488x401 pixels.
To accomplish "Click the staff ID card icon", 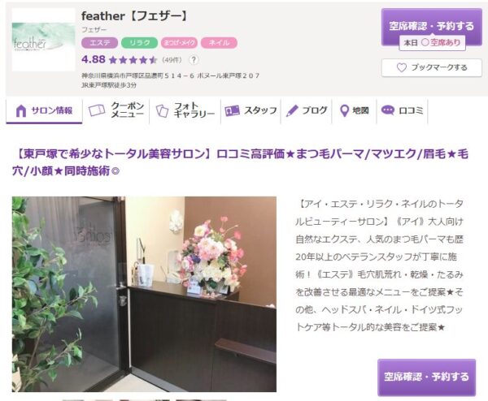I will [x=232, y=110].
